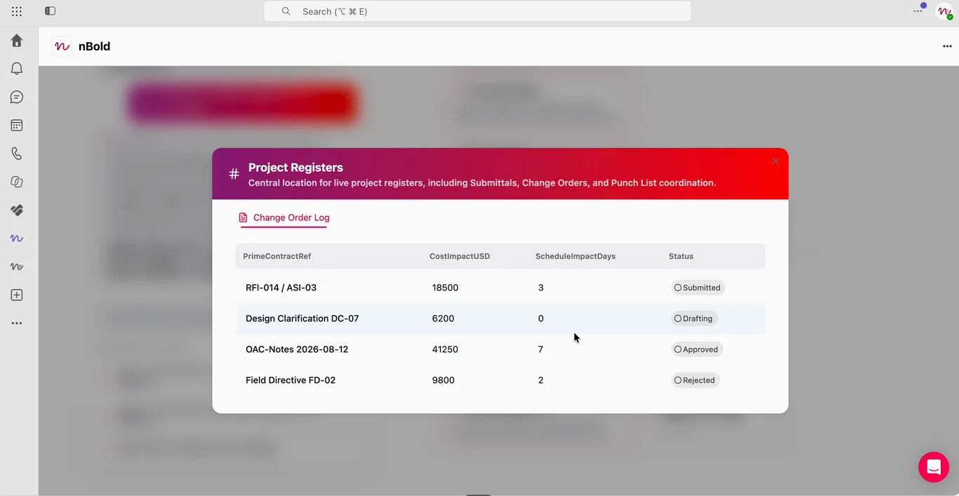
Task: Click cost value 6200
Action: [x=443, y=319]
